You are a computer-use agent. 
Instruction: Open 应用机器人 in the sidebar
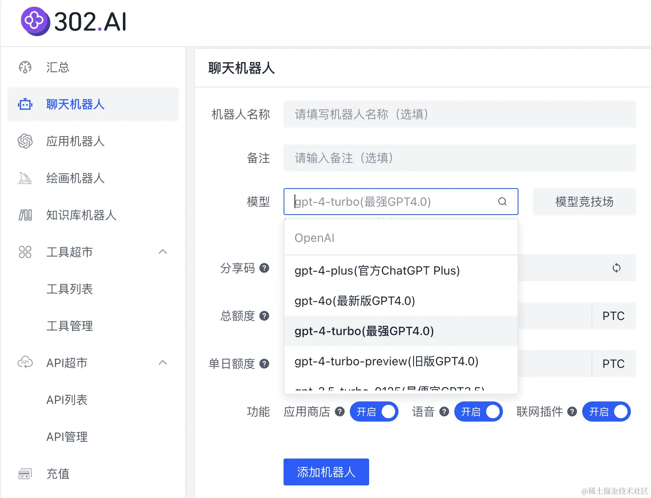[93, 141]
